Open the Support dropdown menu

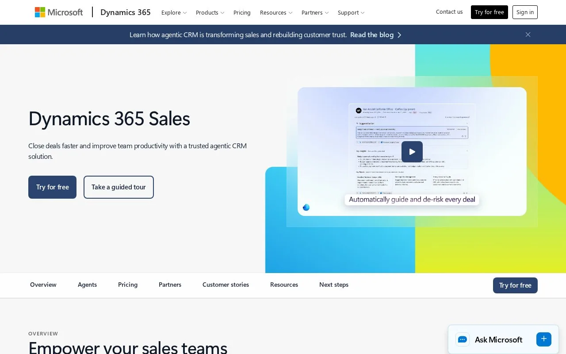pos(351,12)
